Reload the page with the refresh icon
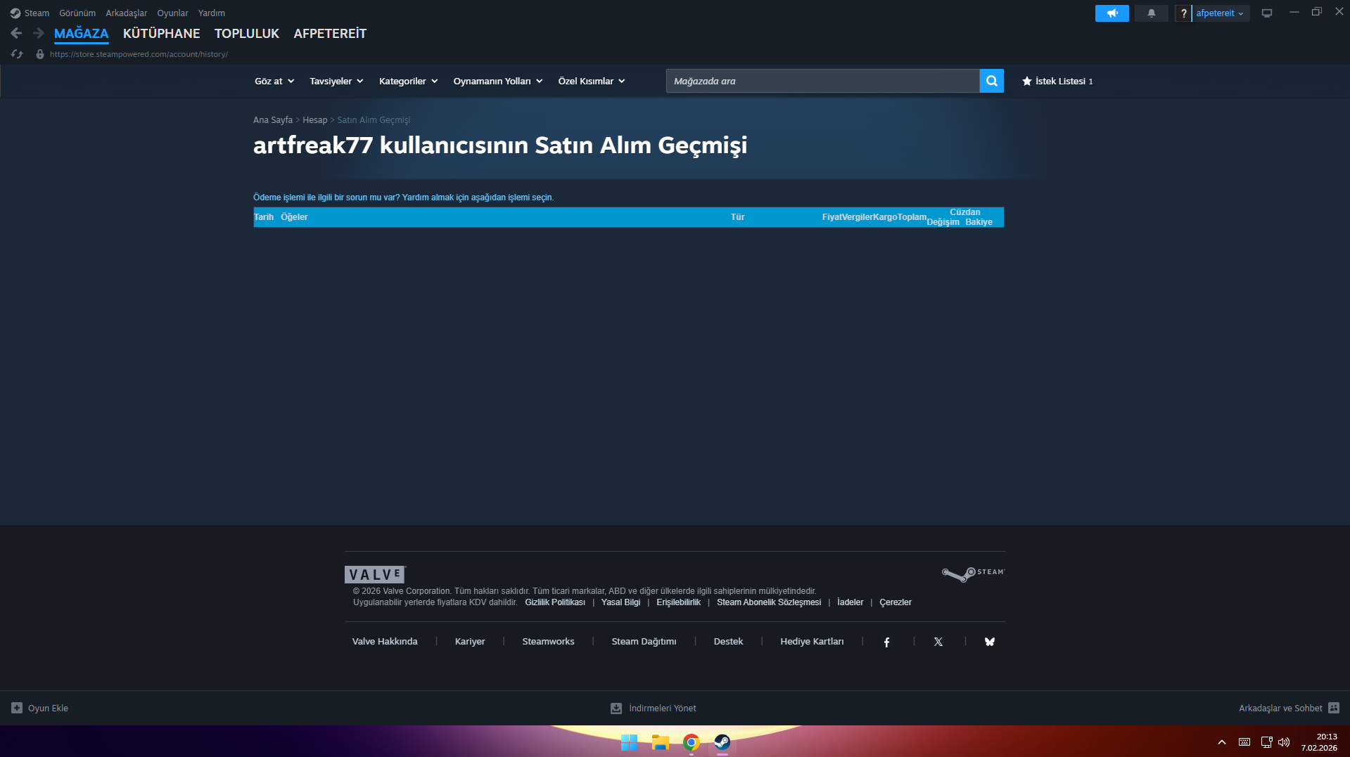 tap(17, 54)
